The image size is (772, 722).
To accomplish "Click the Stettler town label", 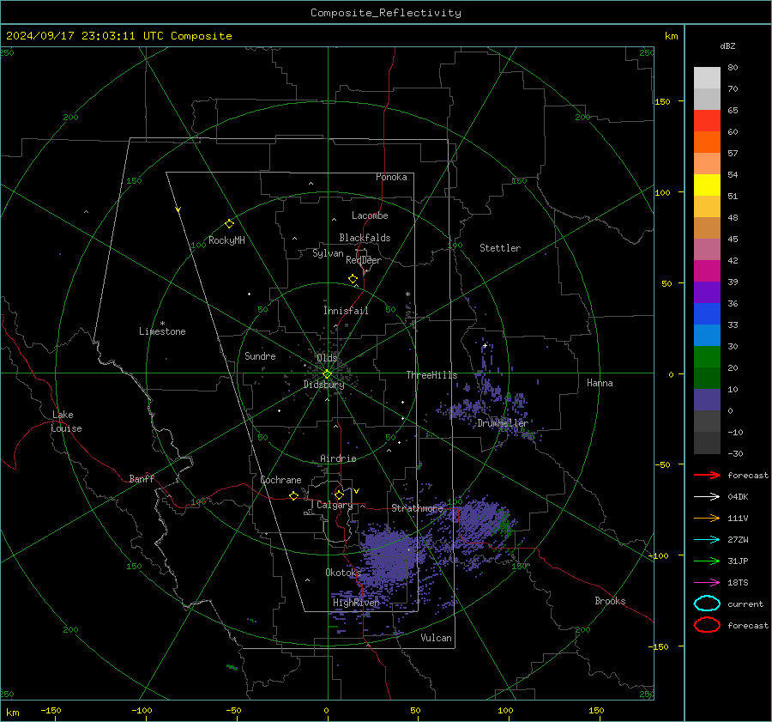I will tap(500, 248).
